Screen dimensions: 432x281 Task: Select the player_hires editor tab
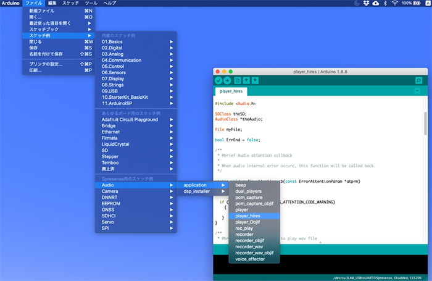tap(231, 91)
